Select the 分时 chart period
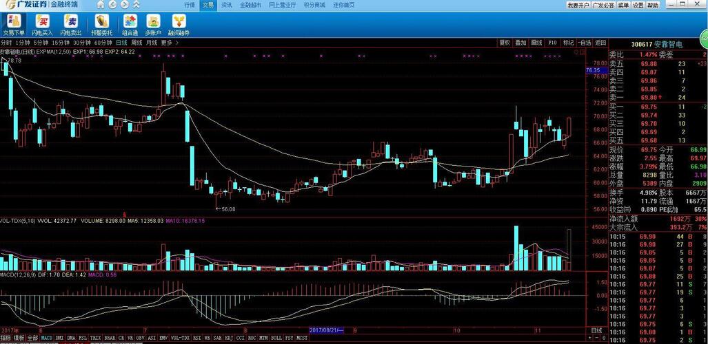708x344 pixels. (x=6, y=43)
